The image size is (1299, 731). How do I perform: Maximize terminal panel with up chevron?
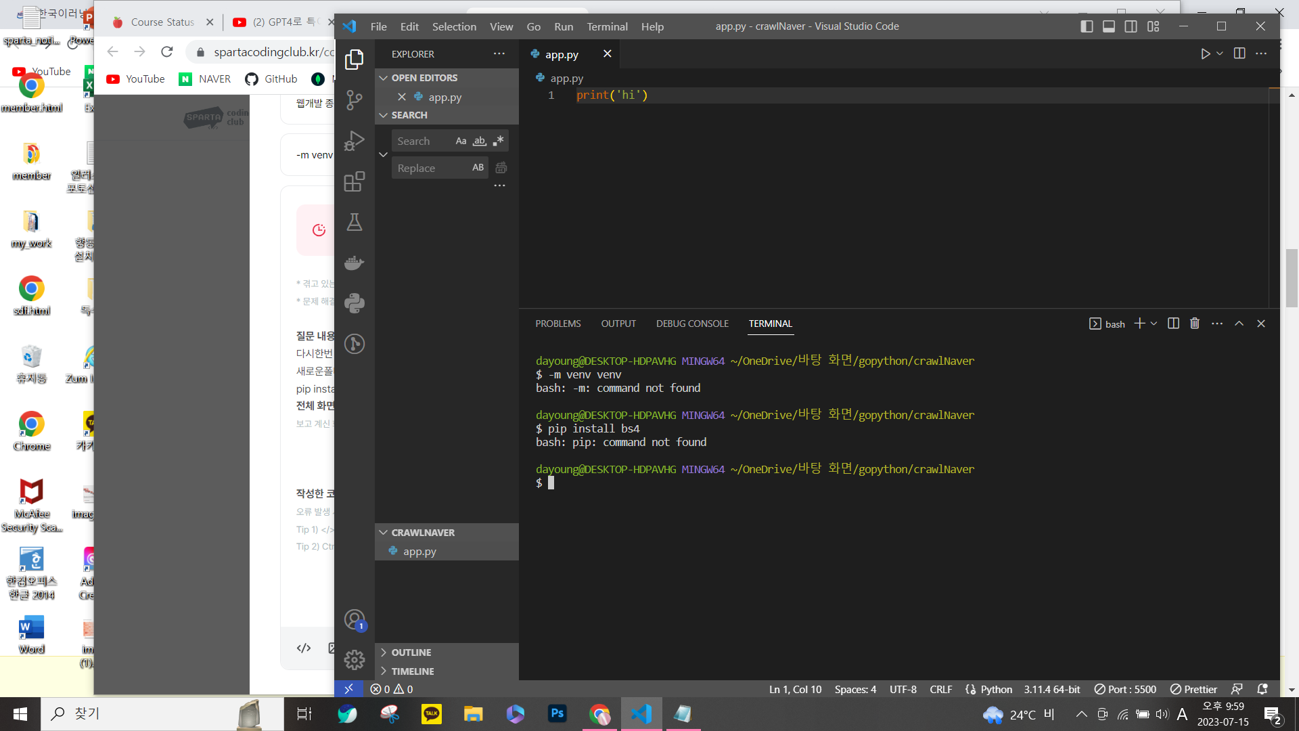click(1239, 324)
